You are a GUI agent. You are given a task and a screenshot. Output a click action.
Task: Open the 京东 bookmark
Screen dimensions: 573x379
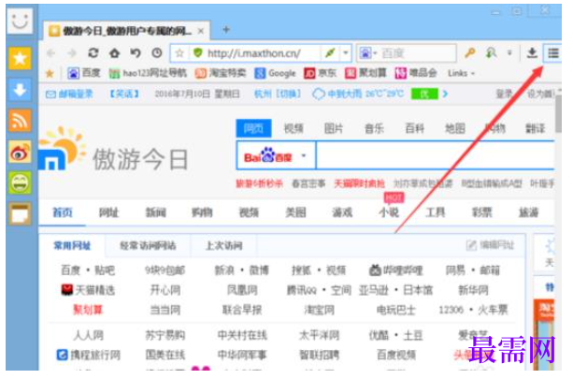pos(320,74)
